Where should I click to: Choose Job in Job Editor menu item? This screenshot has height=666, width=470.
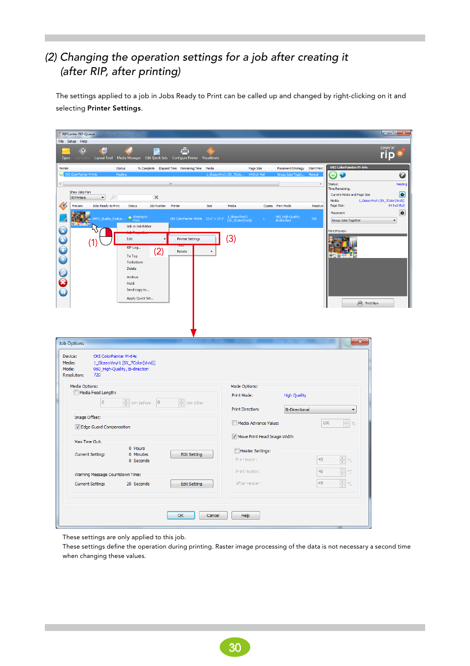point(139,226)
